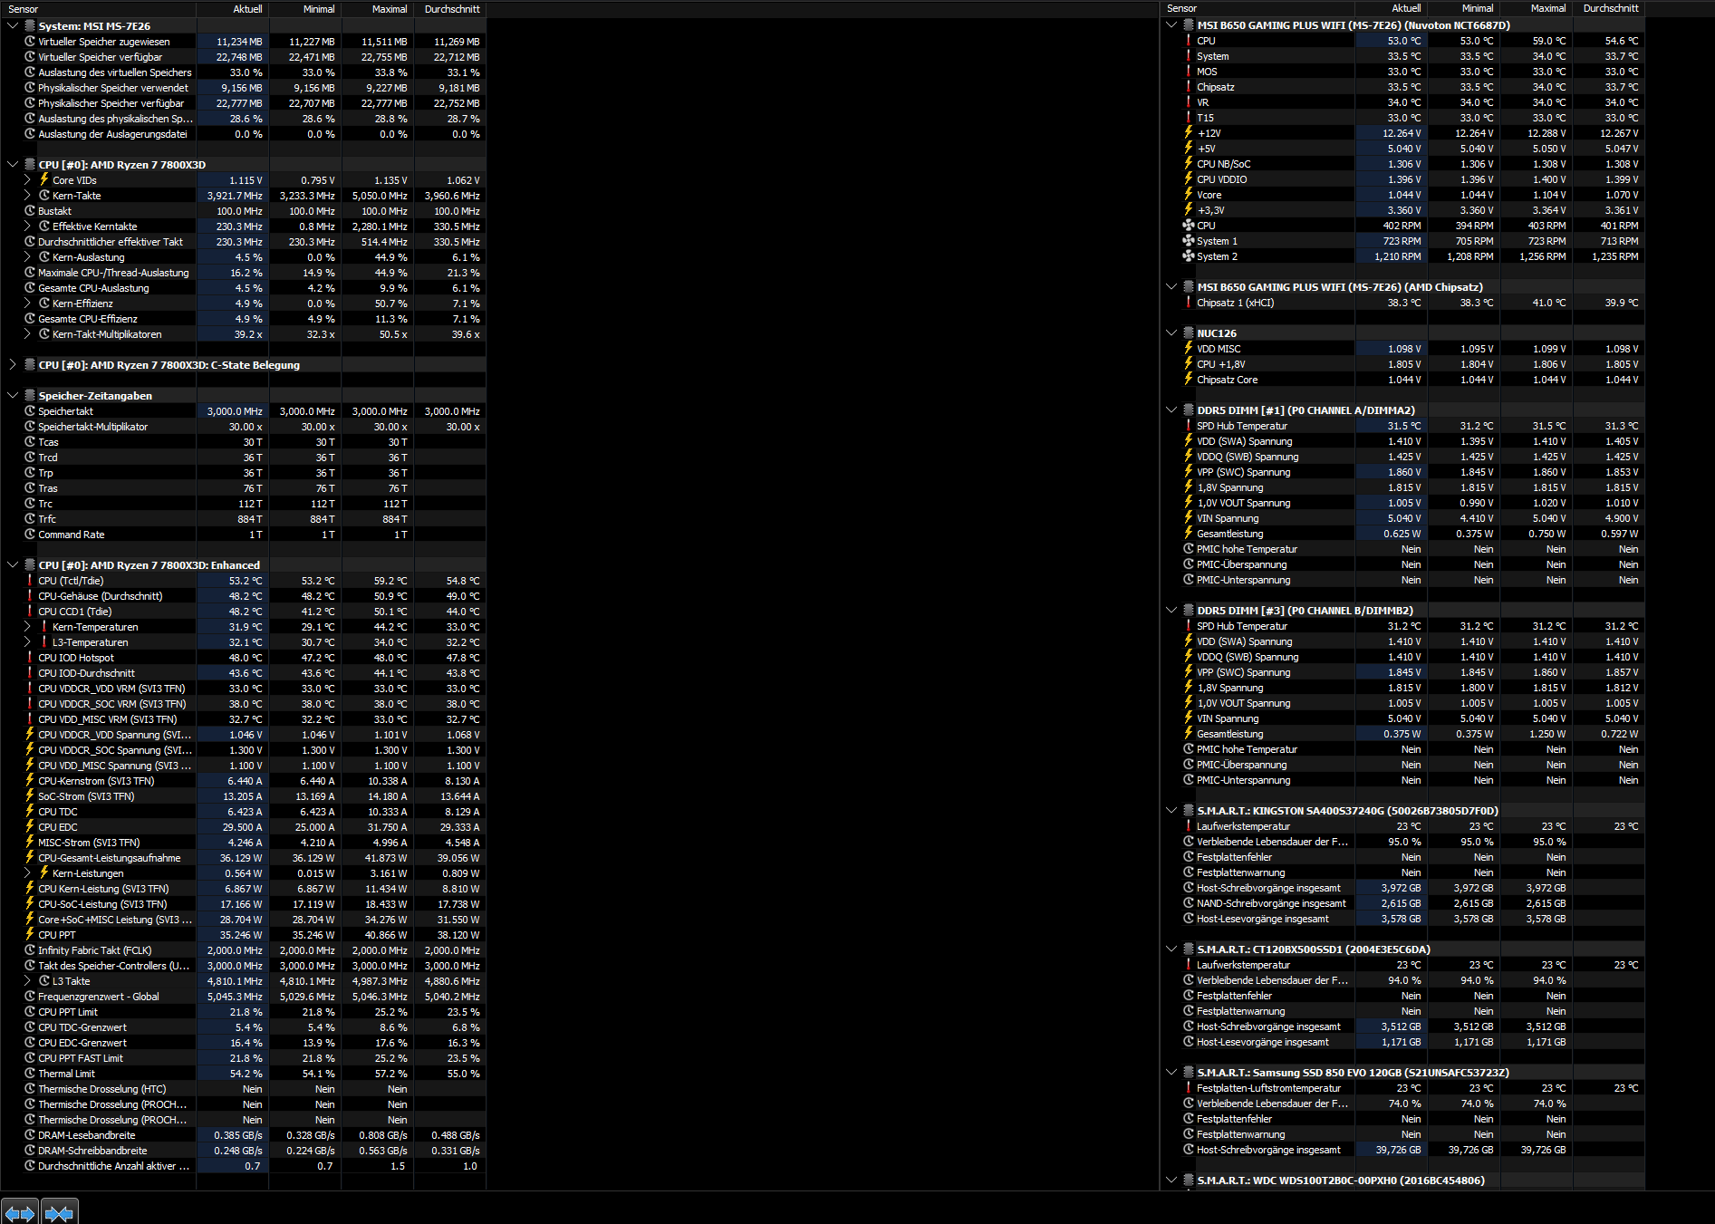1715x1224 pixels.
Task: Click Minimal column header in left panel
Action: click(x=304, y=9)
